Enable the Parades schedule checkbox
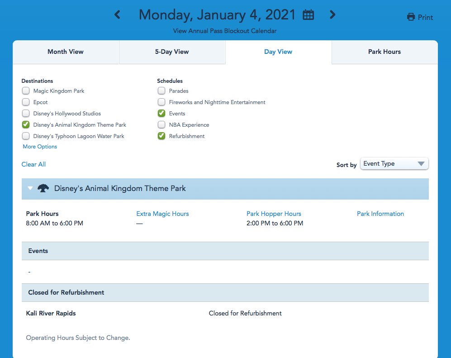Image resolution: width=451 pixels, height=358 pixels. click(x=161, y=91)
